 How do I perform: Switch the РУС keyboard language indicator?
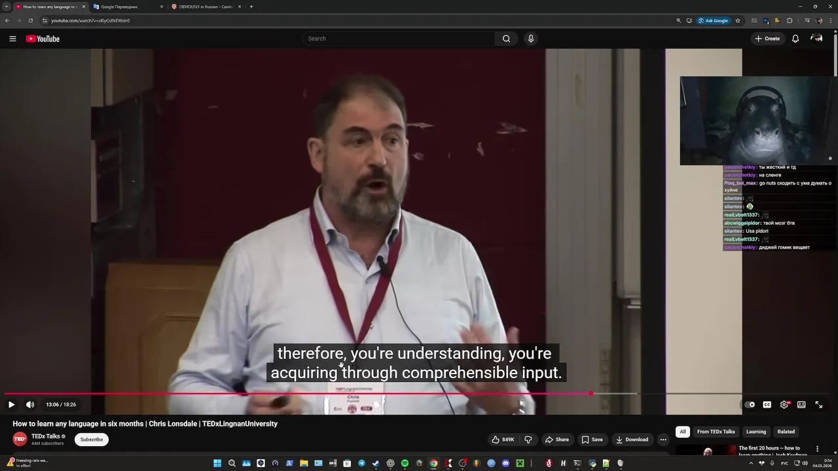(x=785, y=463)
